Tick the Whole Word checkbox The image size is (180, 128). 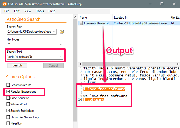(8, 104)
